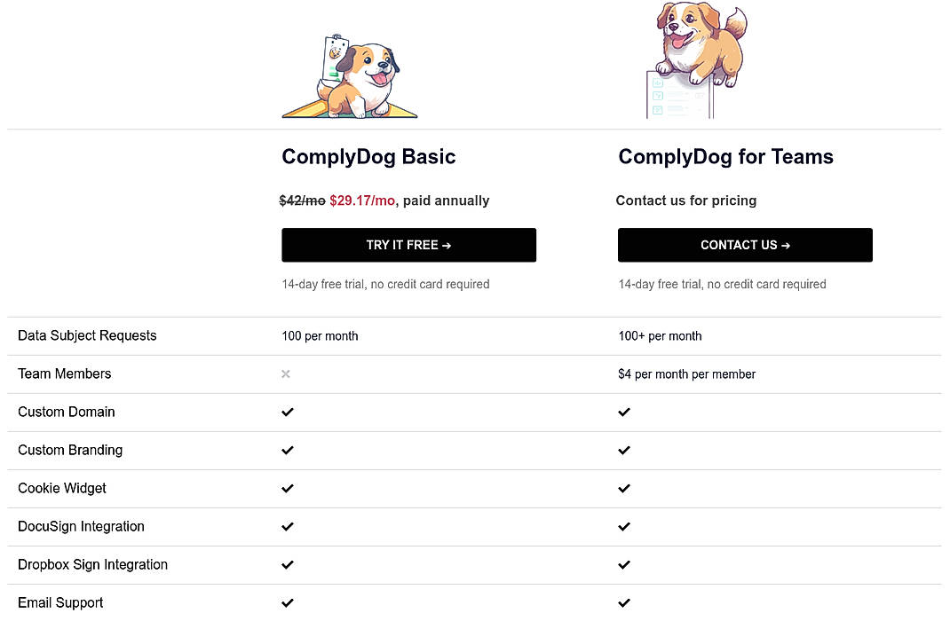Click the Dropbox Sign Integration checkmark under Teams
Image resolution: width=950 pixels, height=621 pixels.
(624, 564)
